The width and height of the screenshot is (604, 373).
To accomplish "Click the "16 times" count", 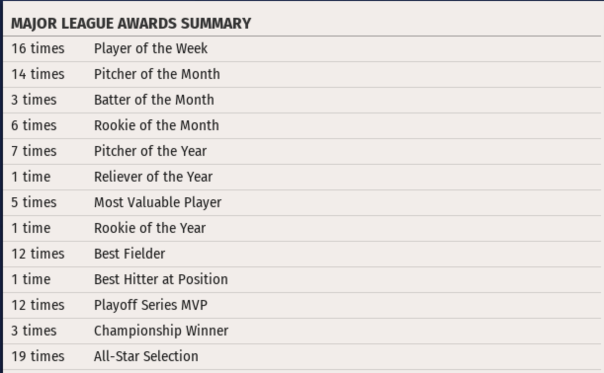I will tap(38, 48).
